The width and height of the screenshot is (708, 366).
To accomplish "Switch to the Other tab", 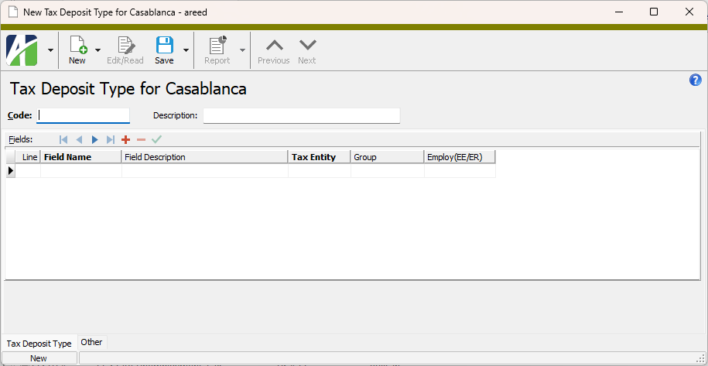I will point(91,342).
